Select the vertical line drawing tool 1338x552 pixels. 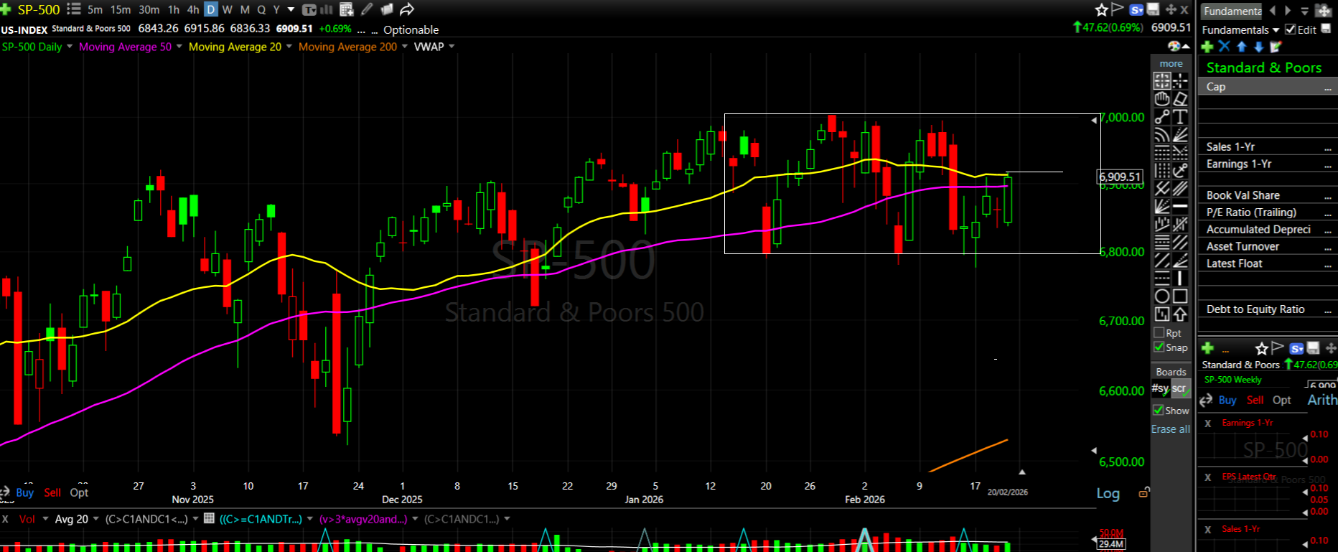[x=1180, y=278]
